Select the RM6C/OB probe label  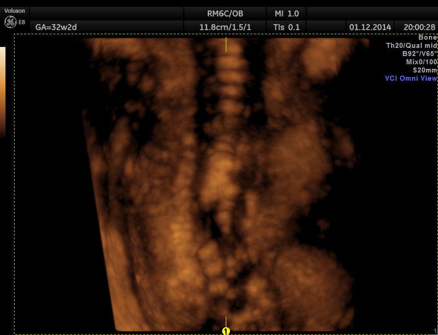(225, 14)
